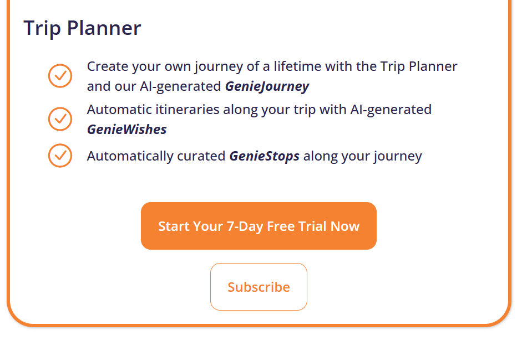522x351 pixels.
Task: Click the Trip Planner section heading
Action: point(82,28)
